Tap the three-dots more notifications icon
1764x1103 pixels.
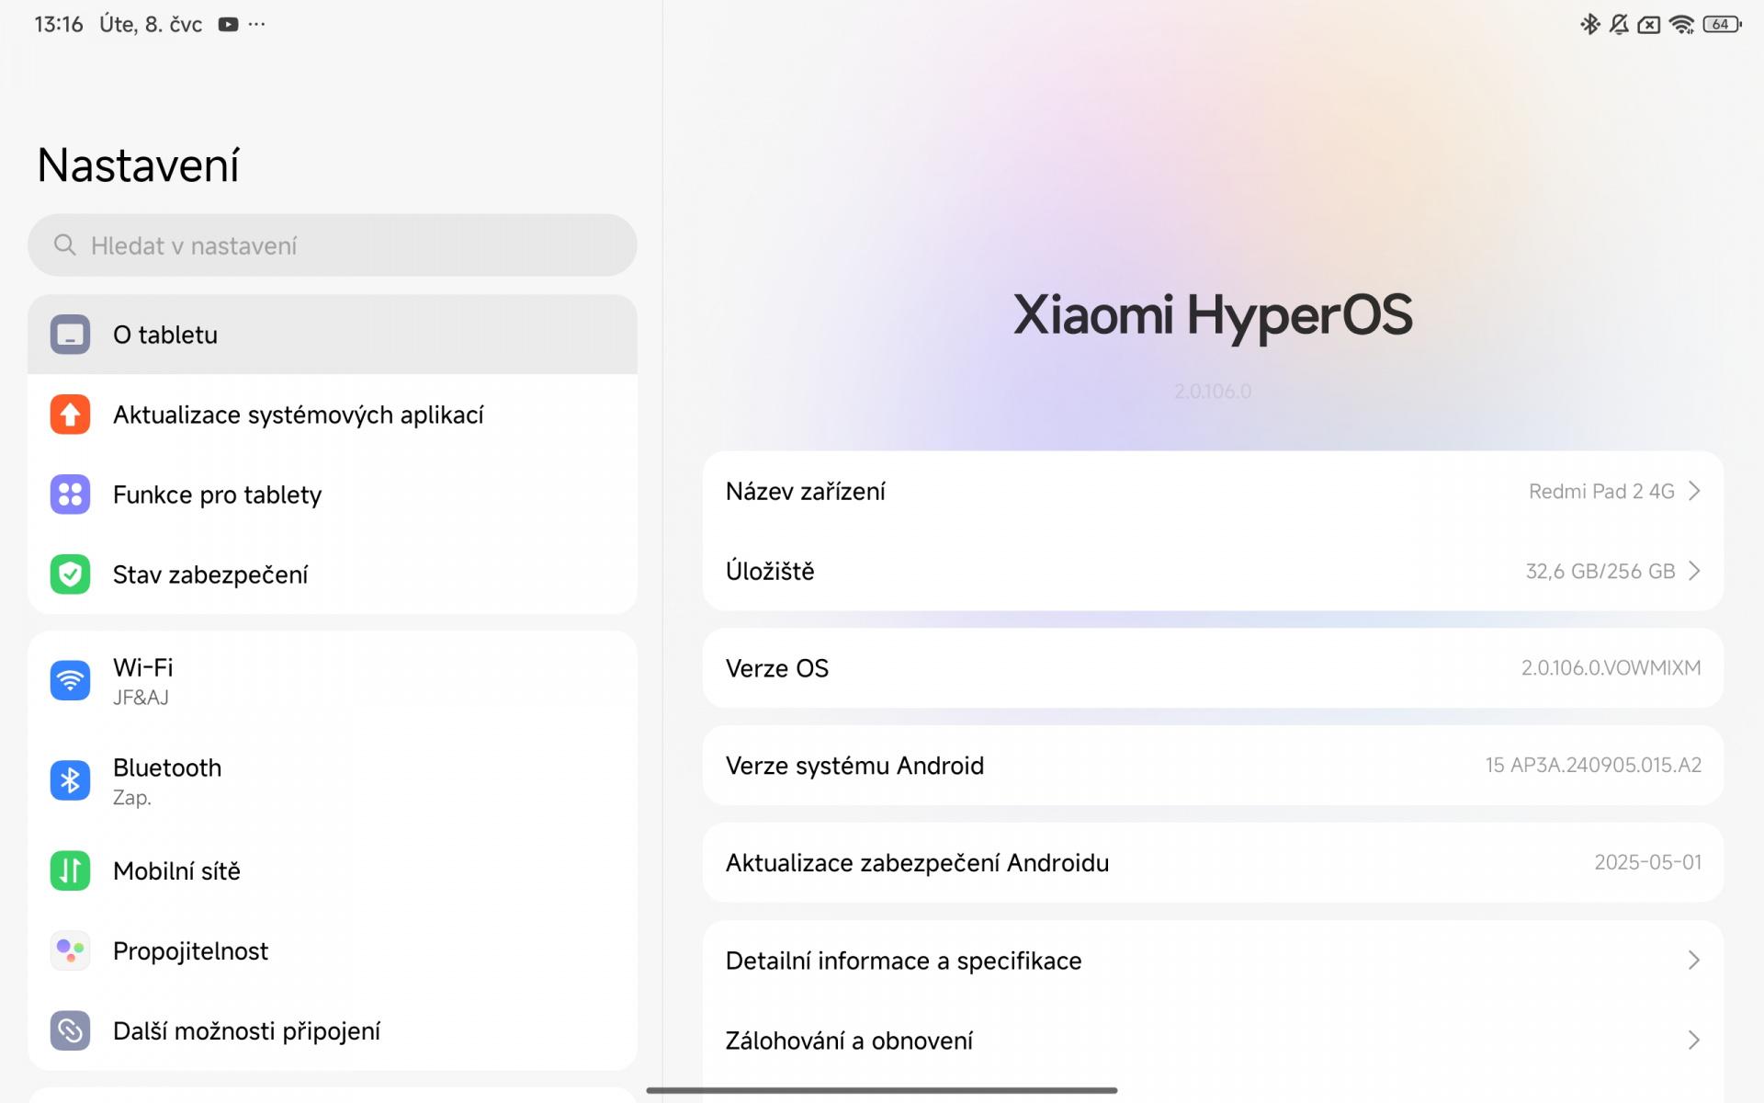(x=257, y=25)
